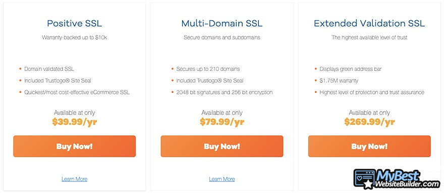Select the Positive SSL plan heading

pyautogui.click(x=75, y=23)
